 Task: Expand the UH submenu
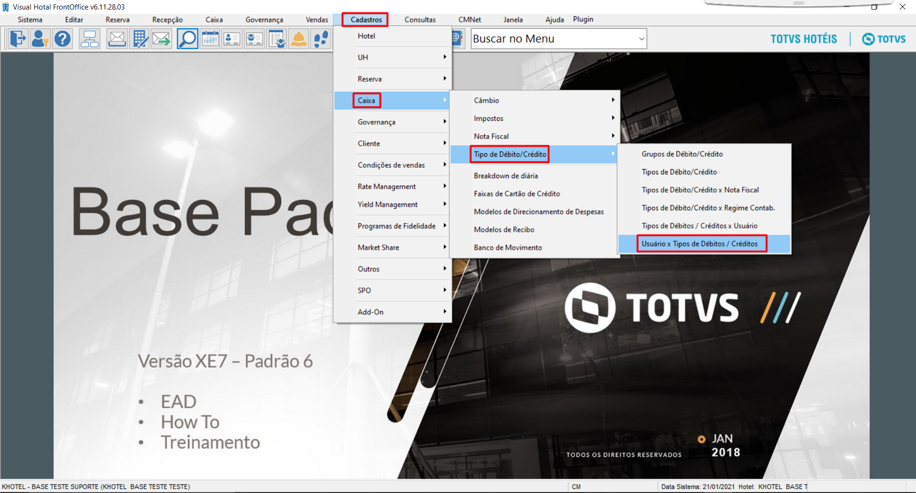(x=393, y=57)
